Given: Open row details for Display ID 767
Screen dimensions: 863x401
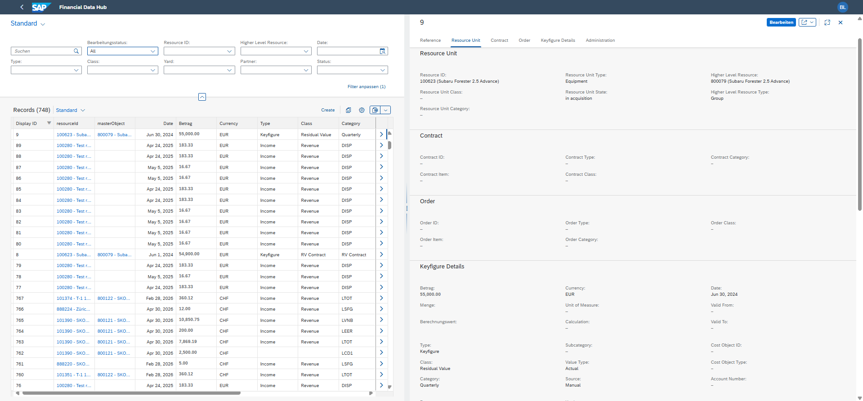Looking at the screenshot, I should click(381, 298).
